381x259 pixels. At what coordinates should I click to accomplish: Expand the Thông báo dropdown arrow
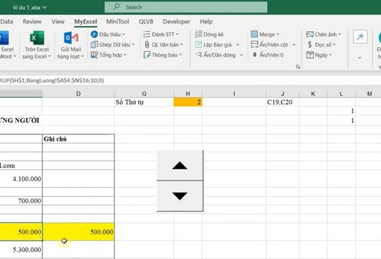click(180, 55)
